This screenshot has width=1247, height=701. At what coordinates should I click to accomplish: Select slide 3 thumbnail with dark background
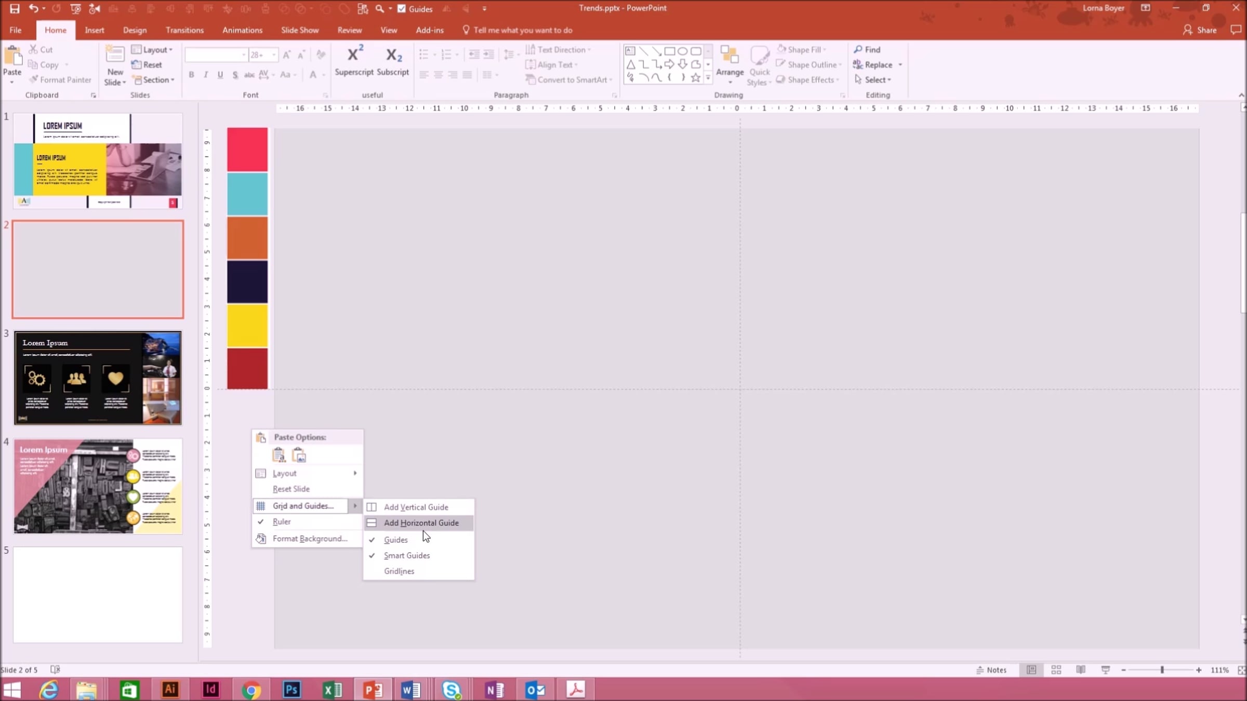click(x=98, y=378)
